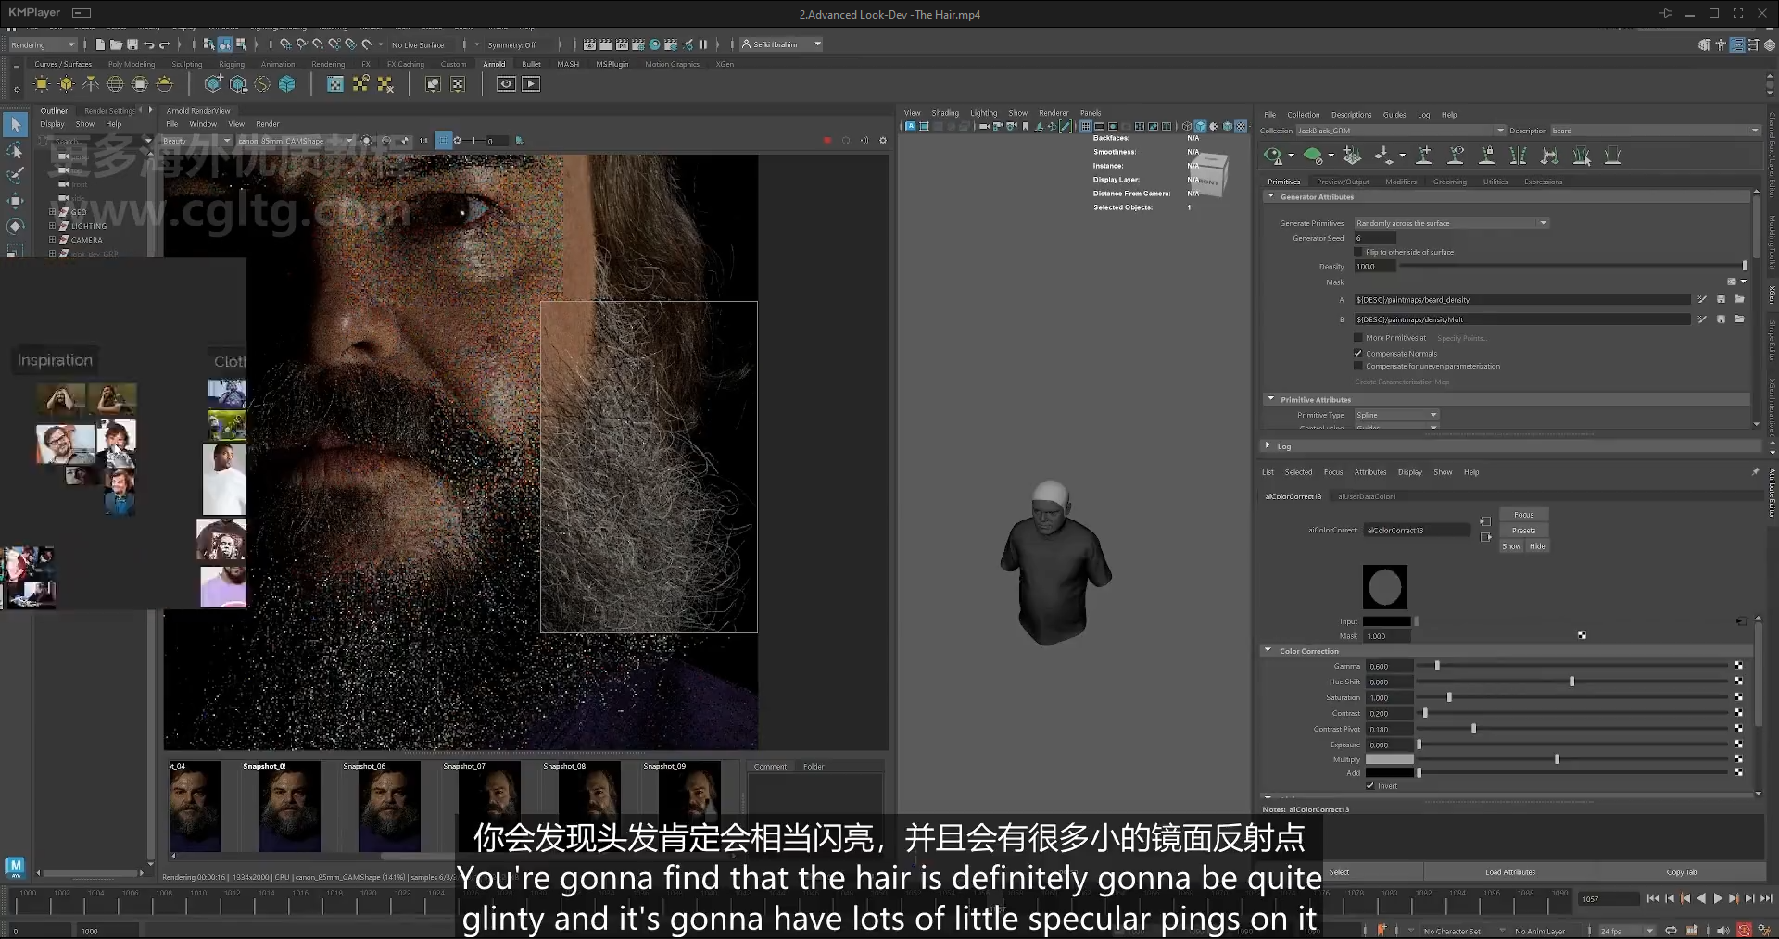This screenshot has width=1779, height=939.
Task: Click save icon for beard_density map
Action: tap(1721, 300)
